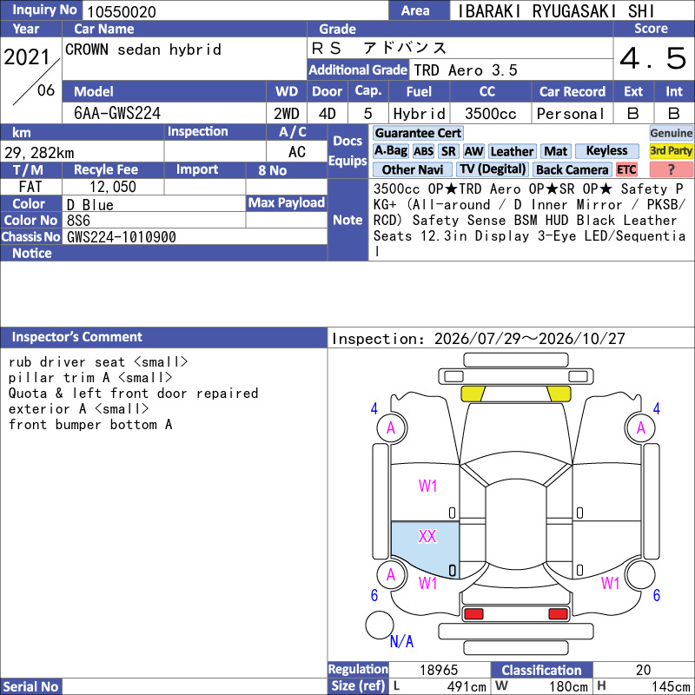Select the A-Bag equipment badge
The width and height of the screenshot is (695, 695).
(390, 151)
